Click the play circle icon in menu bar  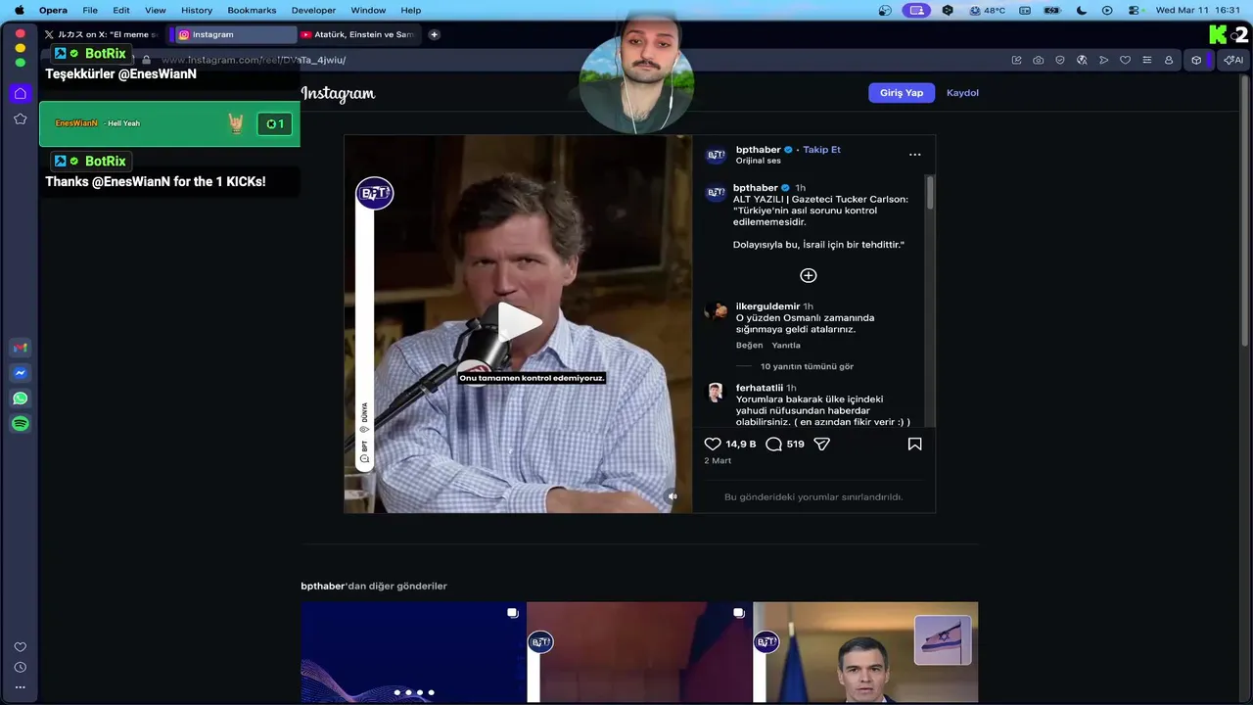point(1107,10)
